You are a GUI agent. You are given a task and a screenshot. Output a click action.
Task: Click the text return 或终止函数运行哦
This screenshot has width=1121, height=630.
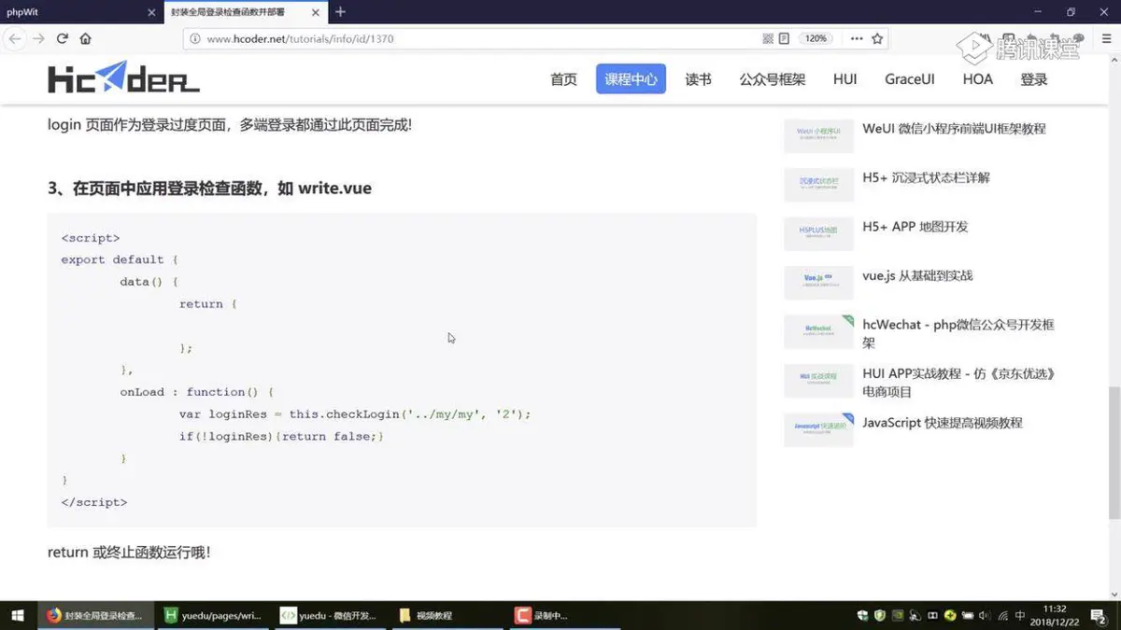tap(129, 553)
